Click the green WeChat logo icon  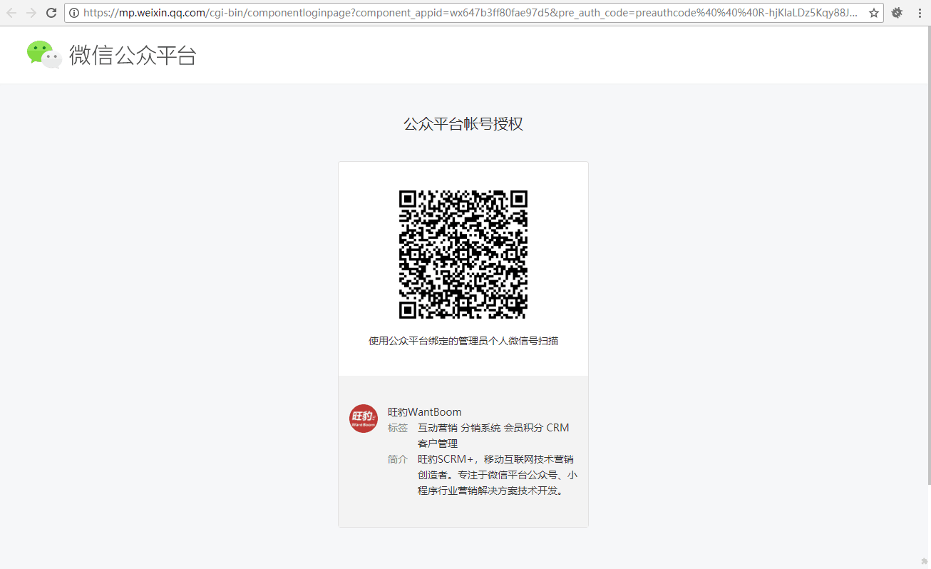click(43, 54)
